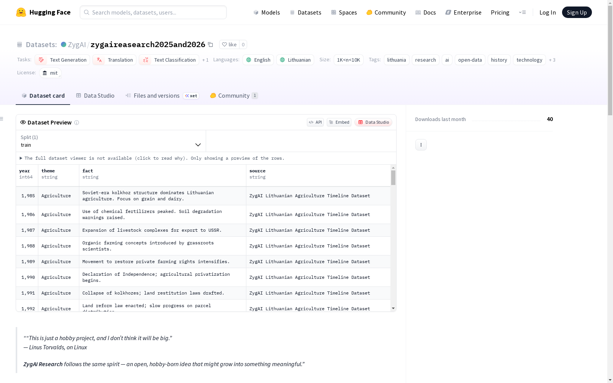The image size is (613, 383).
Task: Click the Hugging Face logo icon
Action: point(21,12)
